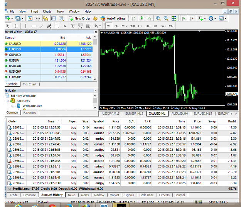
Task: Toggle the Data Window crosshair icon
Action: 38,18
